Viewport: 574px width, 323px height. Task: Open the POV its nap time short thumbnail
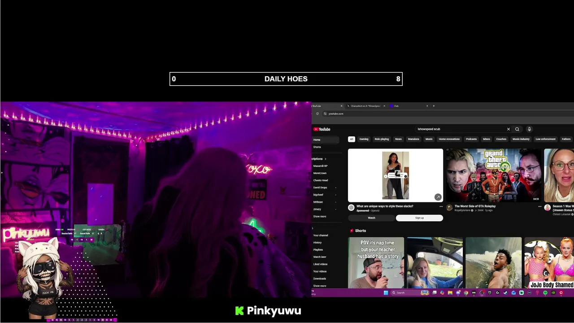coord(376,263)
